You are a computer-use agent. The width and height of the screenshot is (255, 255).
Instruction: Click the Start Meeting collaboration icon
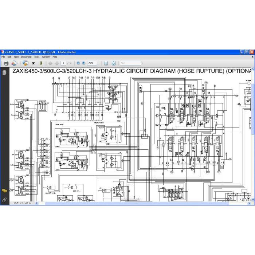tap(25, 63)
